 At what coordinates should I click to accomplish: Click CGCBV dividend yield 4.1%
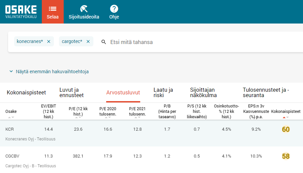click(226, 156)
